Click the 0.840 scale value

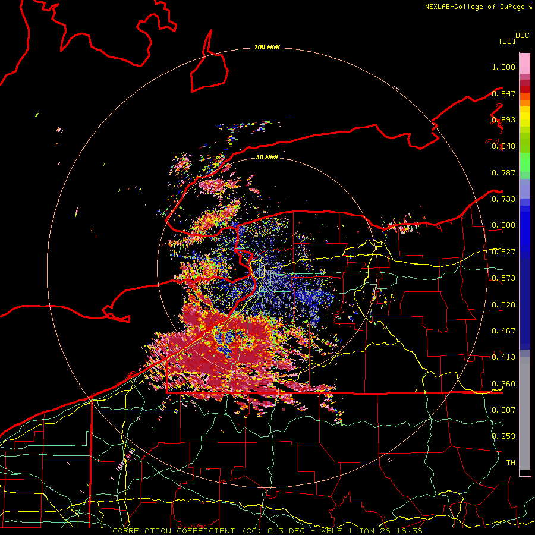(x=503, y=146)
